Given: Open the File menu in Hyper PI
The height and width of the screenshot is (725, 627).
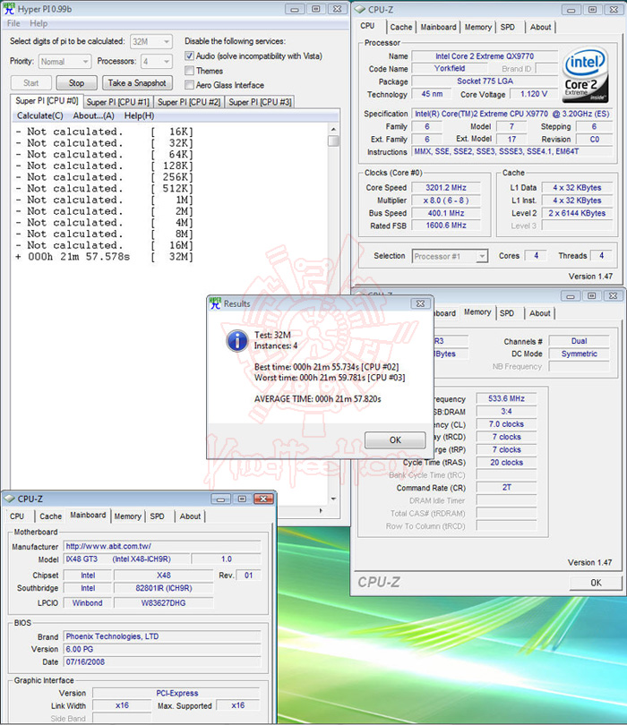Looking at the screenshot, I should pos(13,23).
